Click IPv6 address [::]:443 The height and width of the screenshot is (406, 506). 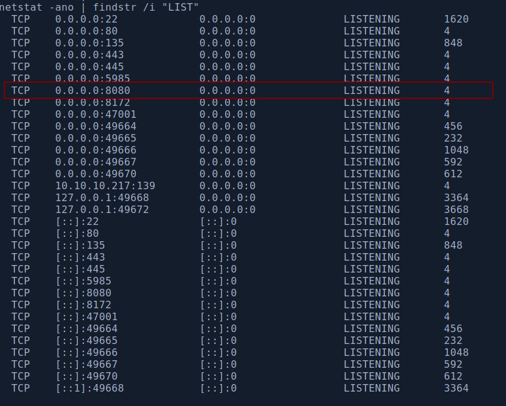coord(80,258)
